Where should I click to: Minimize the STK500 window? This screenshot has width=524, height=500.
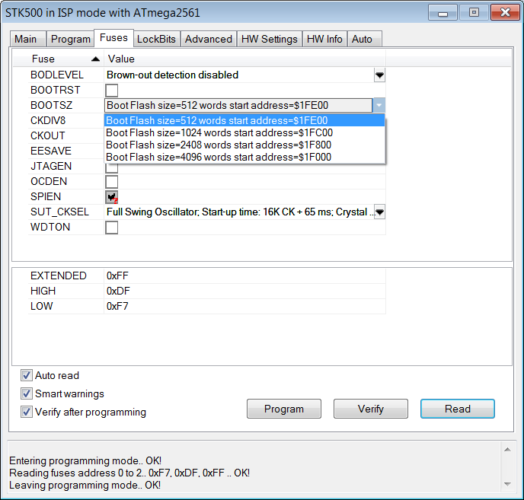tap(443, 13)
